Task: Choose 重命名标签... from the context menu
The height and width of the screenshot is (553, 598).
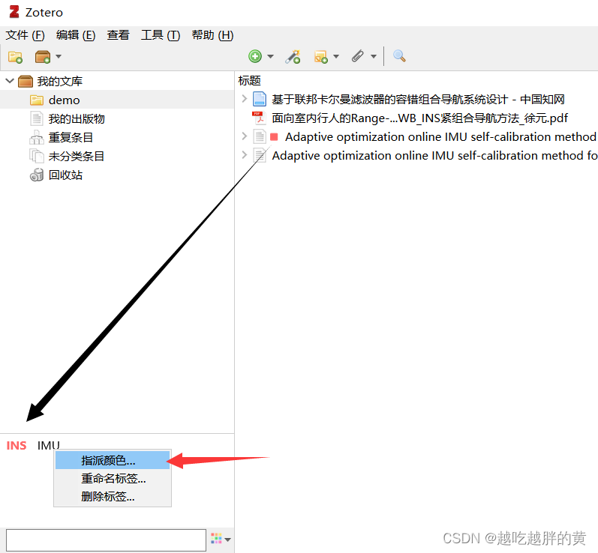Action: (113, 478)
